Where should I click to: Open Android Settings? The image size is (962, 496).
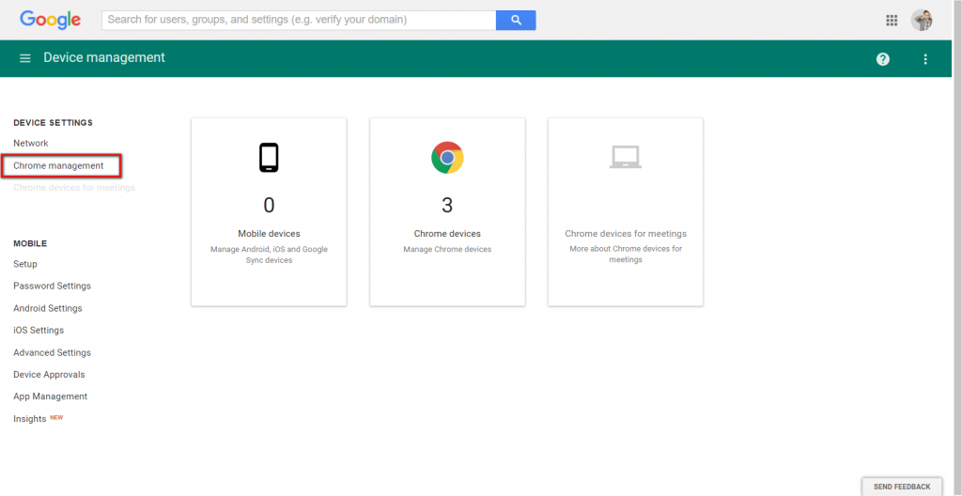click(x=48, y=308)
